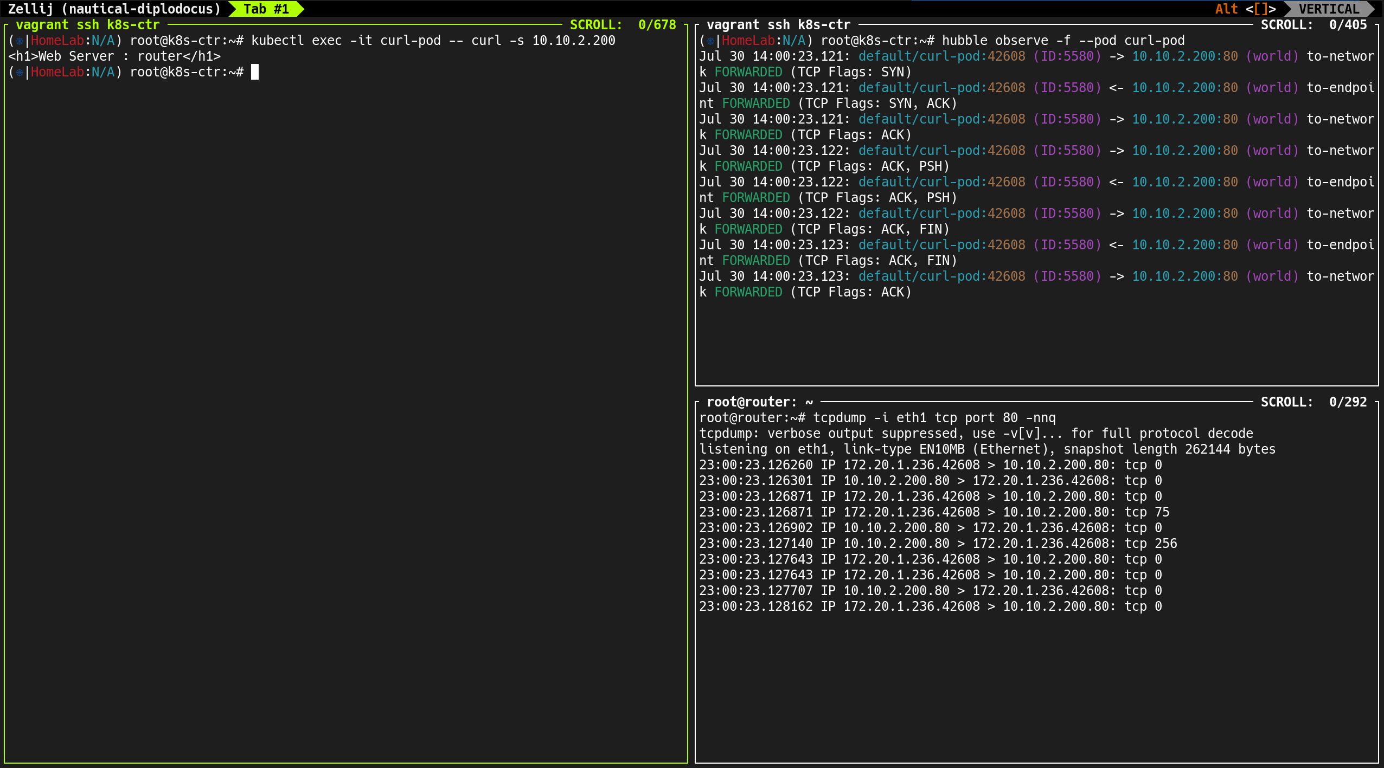Image resolution: width=1384 pixels, height=768 pixels.
Task: Click tcpdump row timestamped 23:00:23.128162
Action: 931,606
